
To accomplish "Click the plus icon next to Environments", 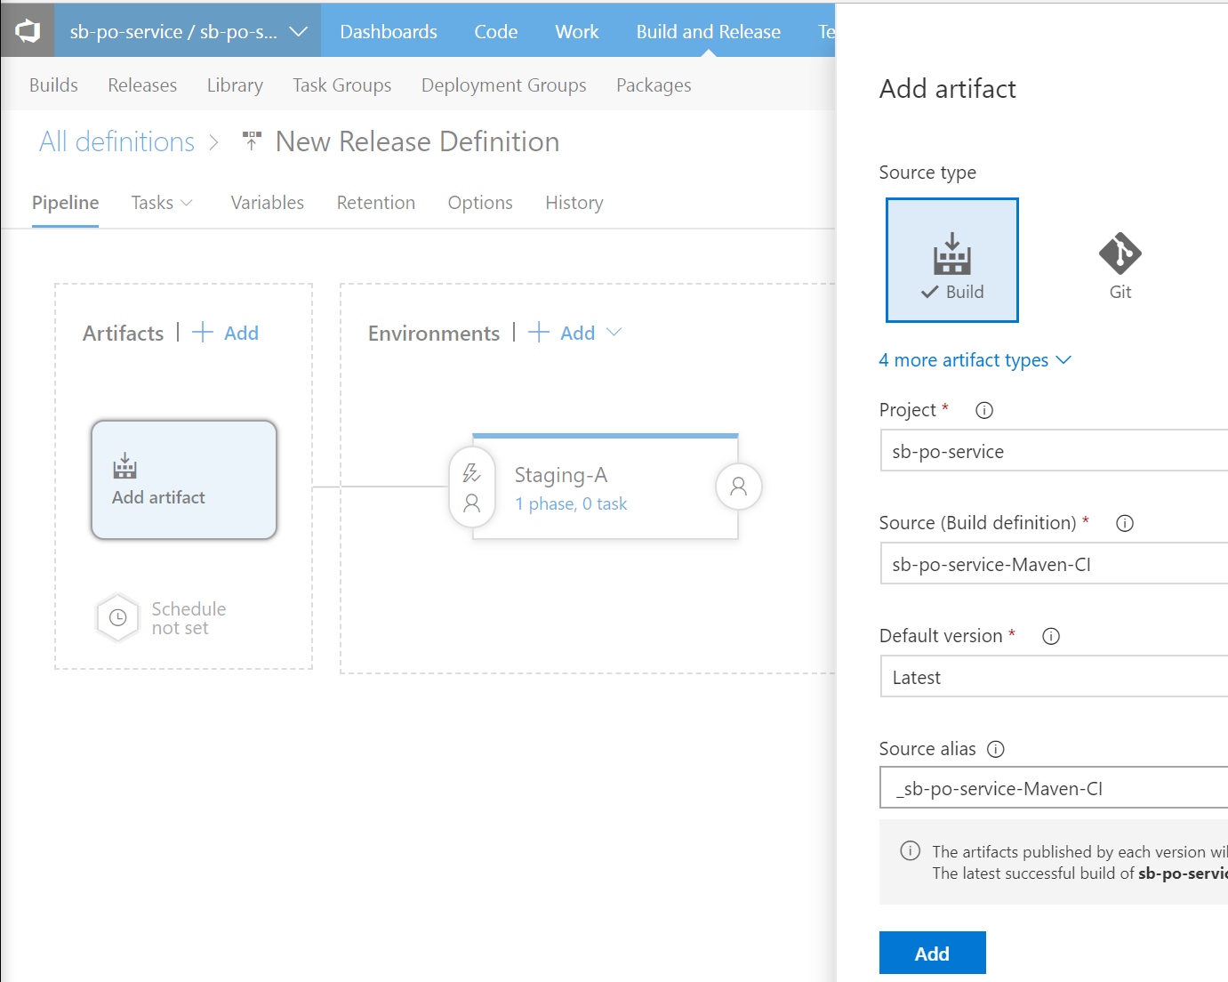I will (x=539, y=333).
